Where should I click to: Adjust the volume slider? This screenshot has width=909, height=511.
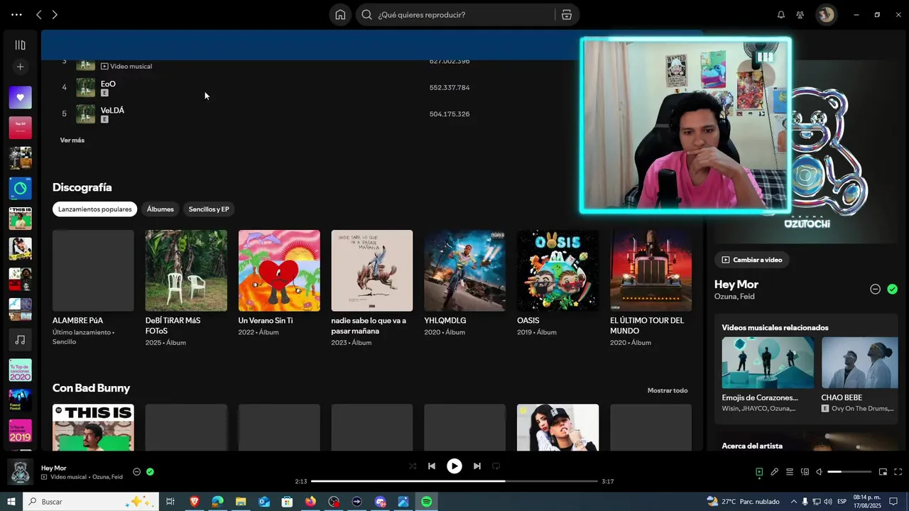click(x=849, y=472)
